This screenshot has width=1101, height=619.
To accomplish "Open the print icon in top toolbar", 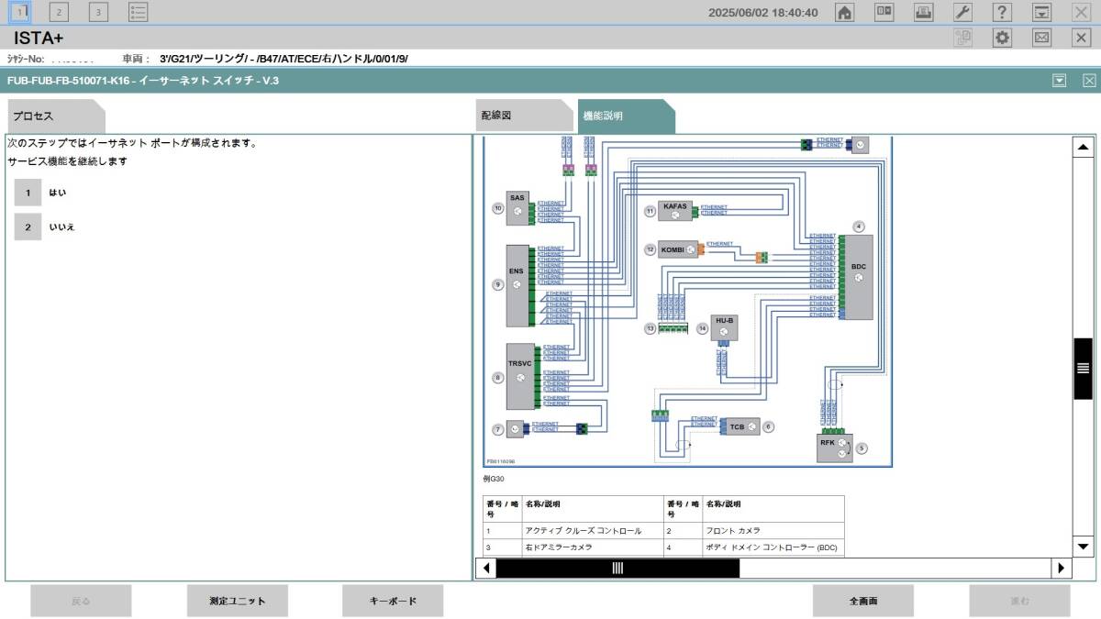I will (923, 12).
